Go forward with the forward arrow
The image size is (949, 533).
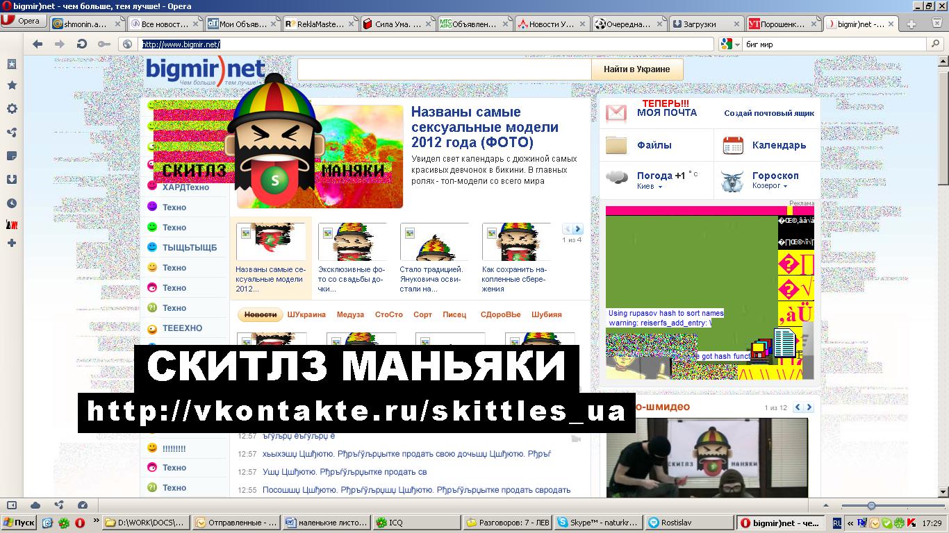(60, 44)
